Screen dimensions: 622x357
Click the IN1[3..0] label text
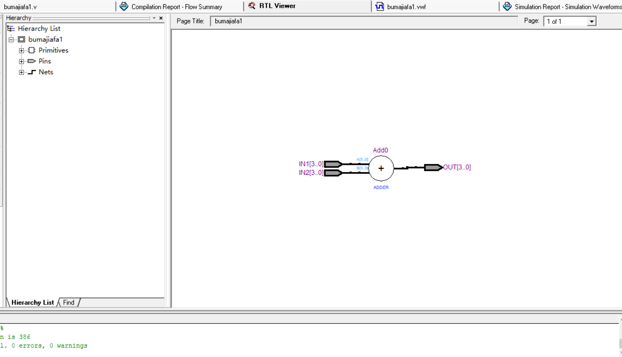pyautogui.click(x=311, y=164)
